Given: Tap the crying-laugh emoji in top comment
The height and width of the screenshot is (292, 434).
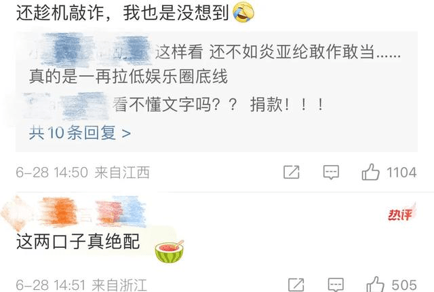Looking at the screenshot, I should tap(243, 12).
